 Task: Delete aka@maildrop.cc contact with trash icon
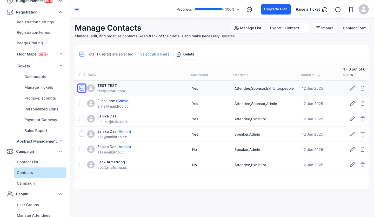click(363, 134)
